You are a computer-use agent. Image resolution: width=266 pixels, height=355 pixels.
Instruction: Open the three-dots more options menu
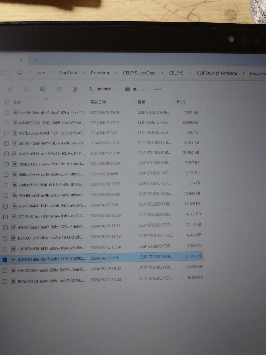pyautogui.click(x=158, y=89)
